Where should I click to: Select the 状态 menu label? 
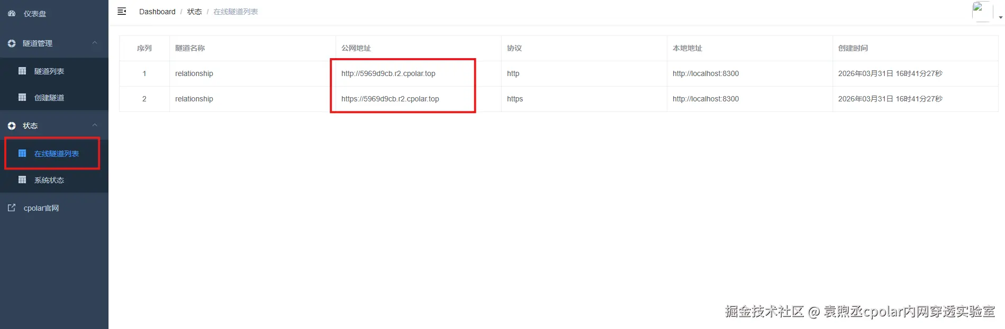(x=30, y=126)
